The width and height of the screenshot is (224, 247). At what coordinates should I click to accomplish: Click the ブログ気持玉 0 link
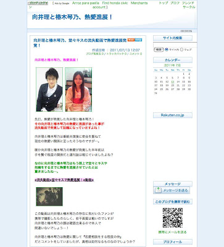94,54
